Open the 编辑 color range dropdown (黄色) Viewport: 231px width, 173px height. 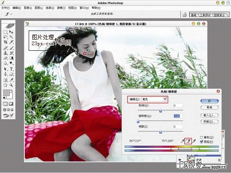[154, 99]
